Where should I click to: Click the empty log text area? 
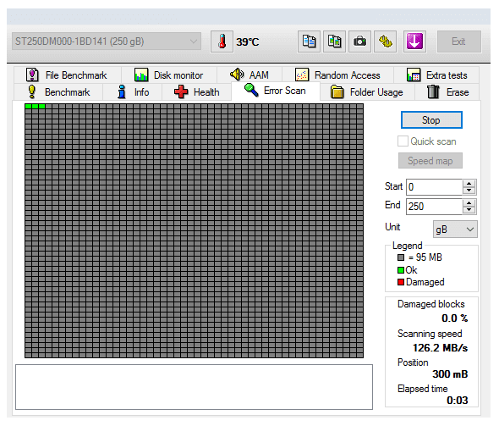194,387
